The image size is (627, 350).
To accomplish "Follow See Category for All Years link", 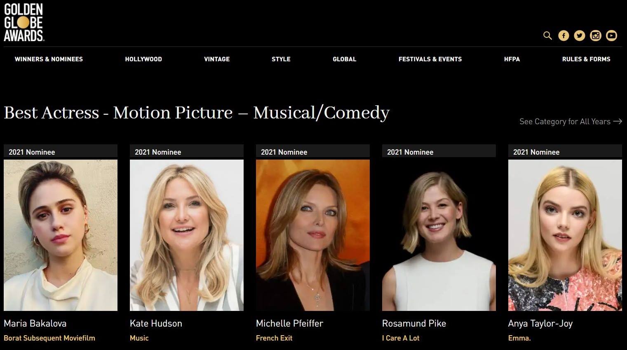I will click(x=571, y=121).
